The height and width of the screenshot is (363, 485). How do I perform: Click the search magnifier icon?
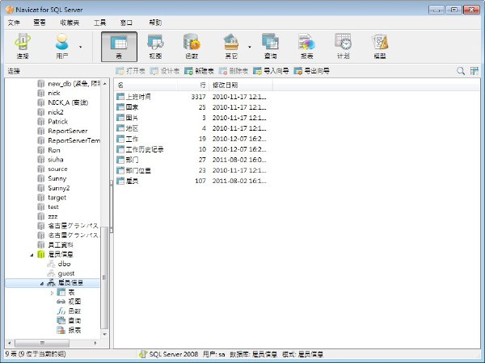point(461,71)
